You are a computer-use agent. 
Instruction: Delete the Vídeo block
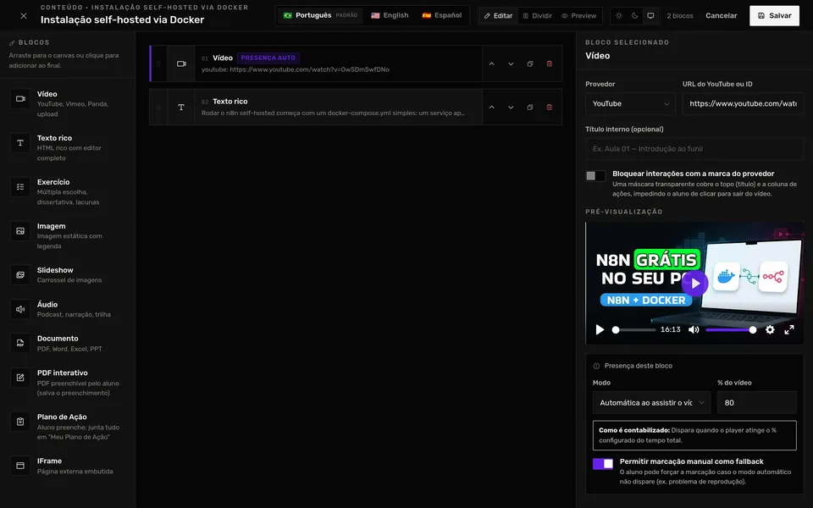tap(549, 63)
